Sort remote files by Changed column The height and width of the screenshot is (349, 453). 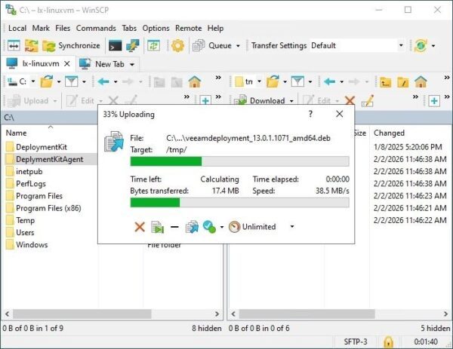coord(389,133)
